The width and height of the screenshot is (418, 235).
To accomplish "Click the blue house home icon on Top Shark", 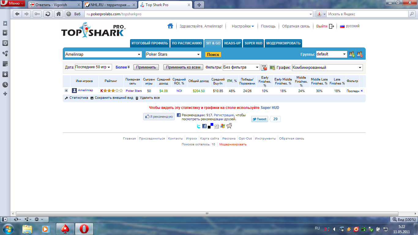I will [x=170, y=26].
